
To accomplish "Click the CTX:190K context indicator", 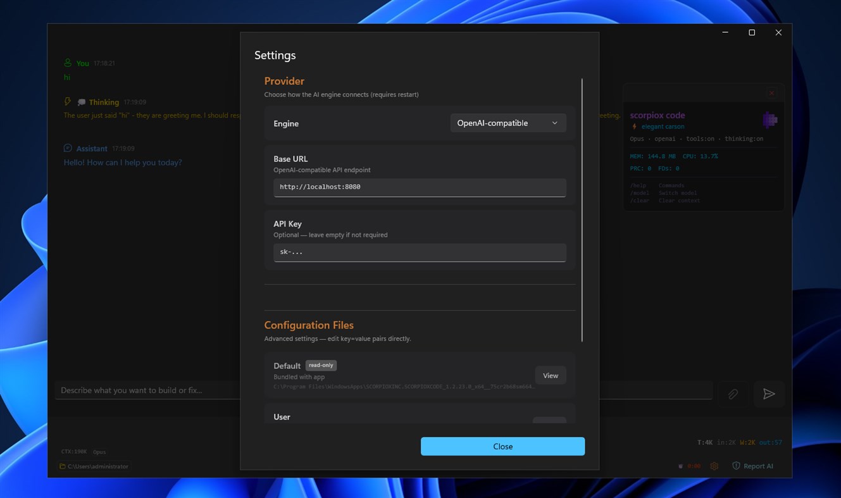I will [x=74, y=452].
